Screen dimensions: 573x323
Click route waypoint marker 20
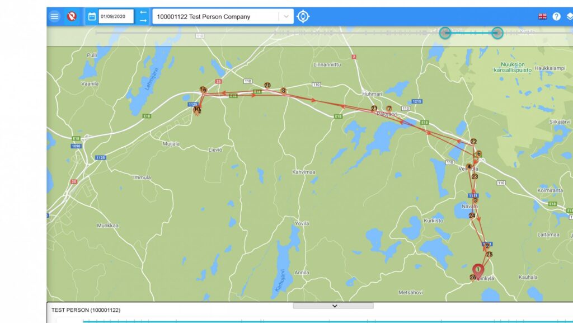[267, 86]
